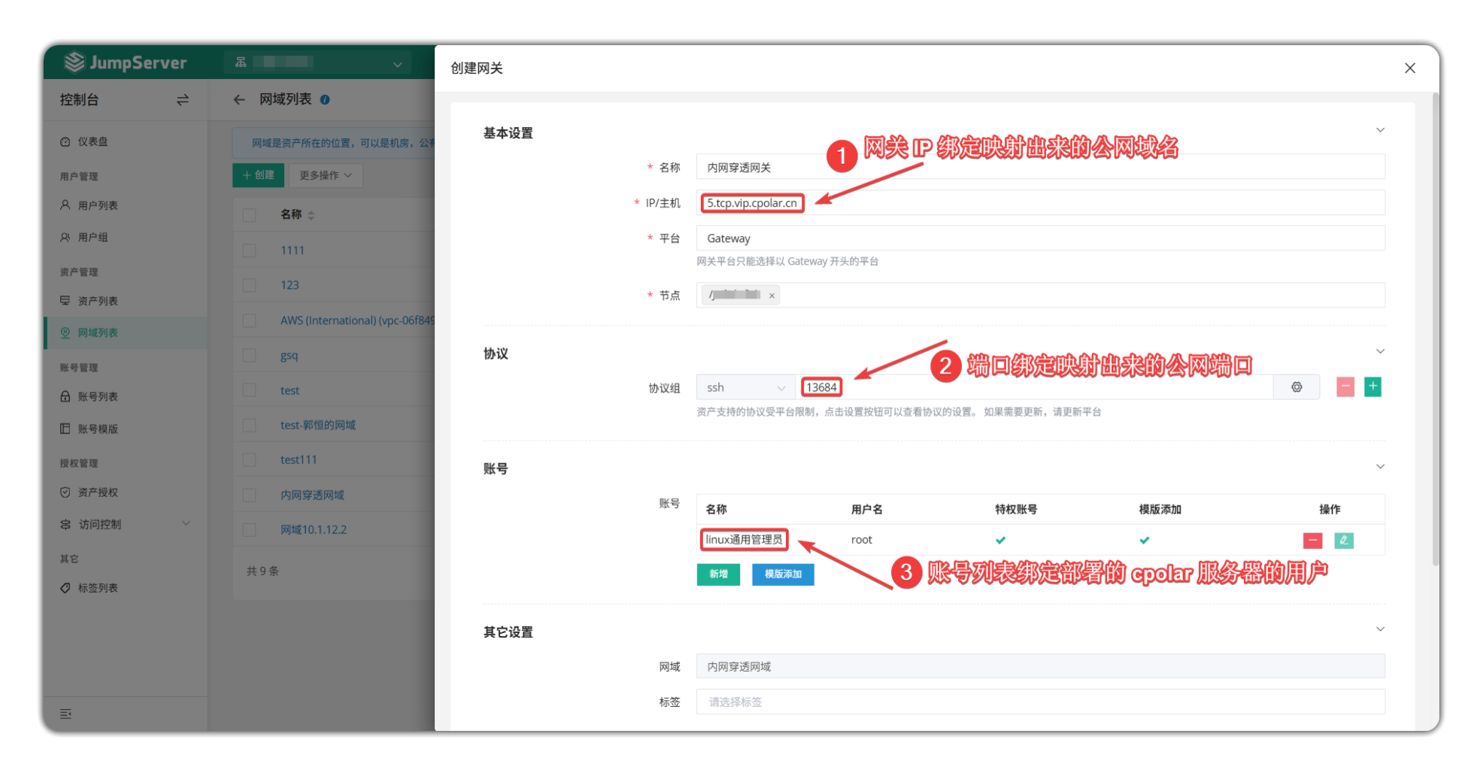Remove the selected node tag
The image size is (1483, 761).
coord(772,296)
